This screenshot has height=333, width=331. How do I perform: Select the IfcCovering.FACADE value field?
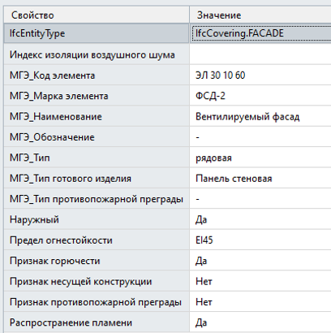click(260, 33)
